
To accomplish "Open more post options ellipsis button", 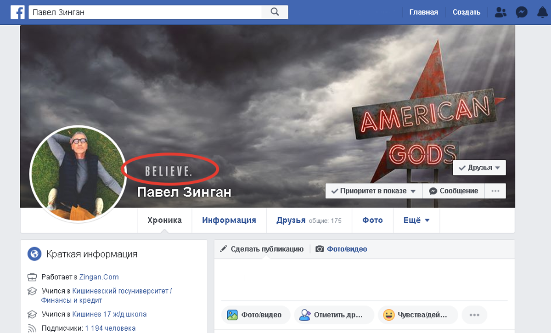I will pyautogui.click(x=474, y=315).
